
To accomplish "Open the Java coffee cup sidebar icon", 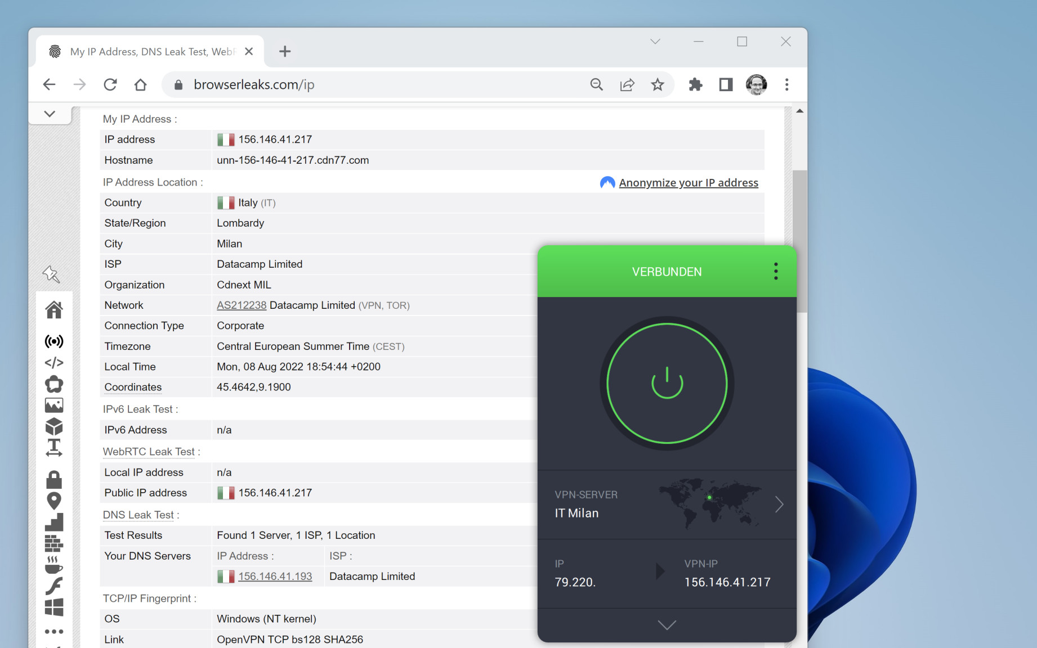I will click(x=54, y=565).
